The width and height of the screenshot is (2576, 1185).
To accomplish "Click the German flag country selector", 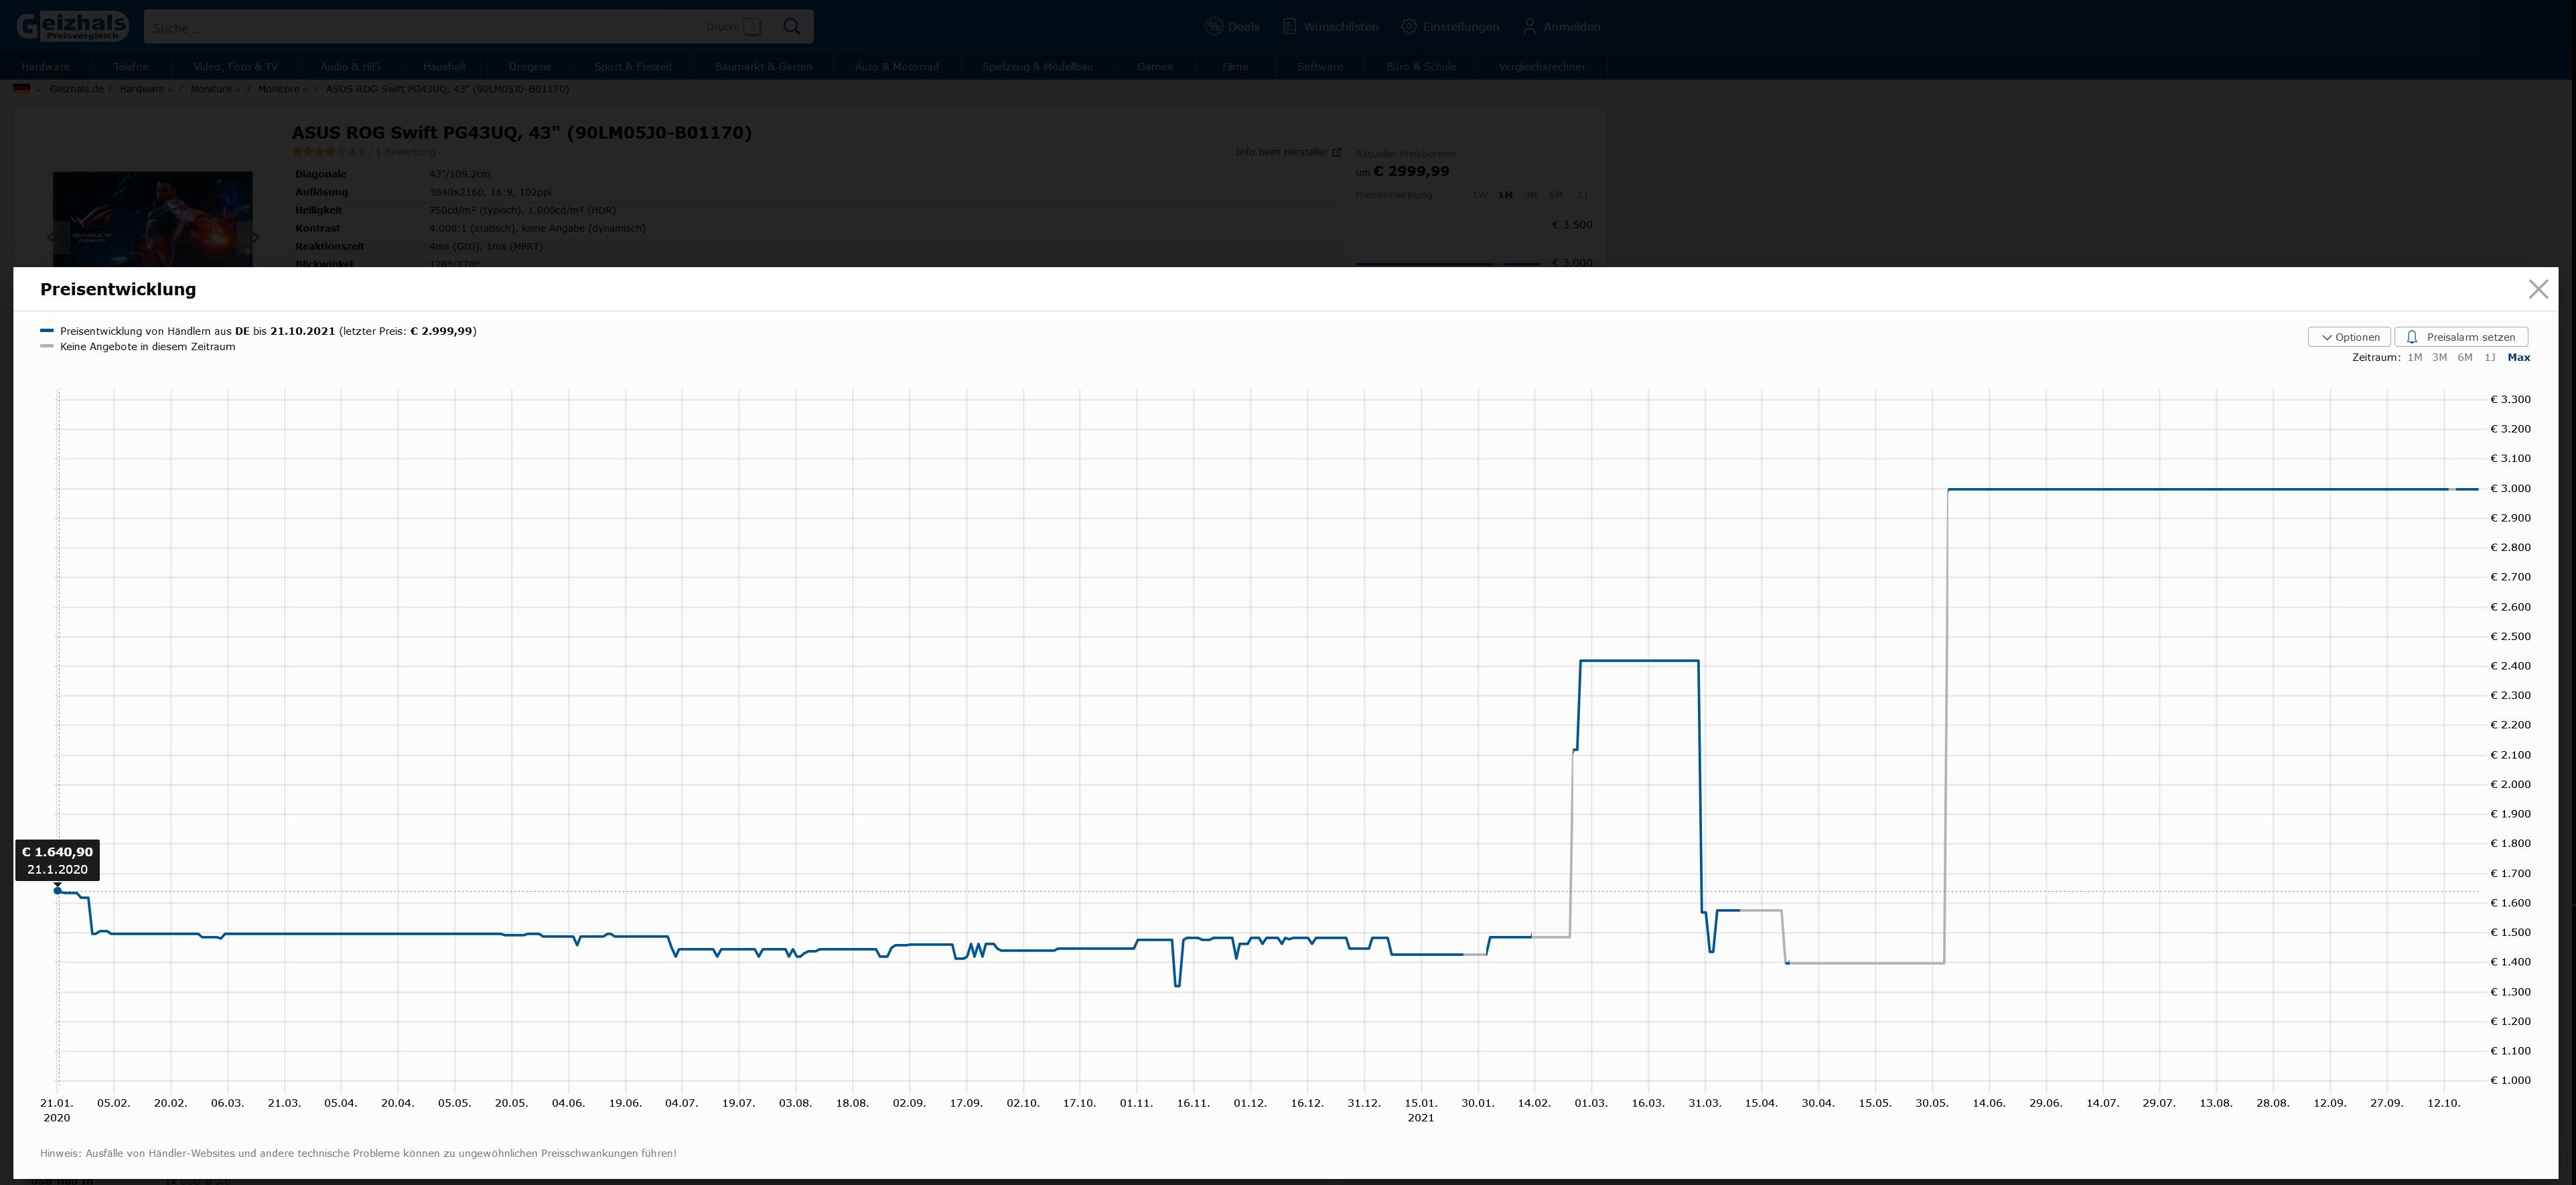I will click(22, 89).
